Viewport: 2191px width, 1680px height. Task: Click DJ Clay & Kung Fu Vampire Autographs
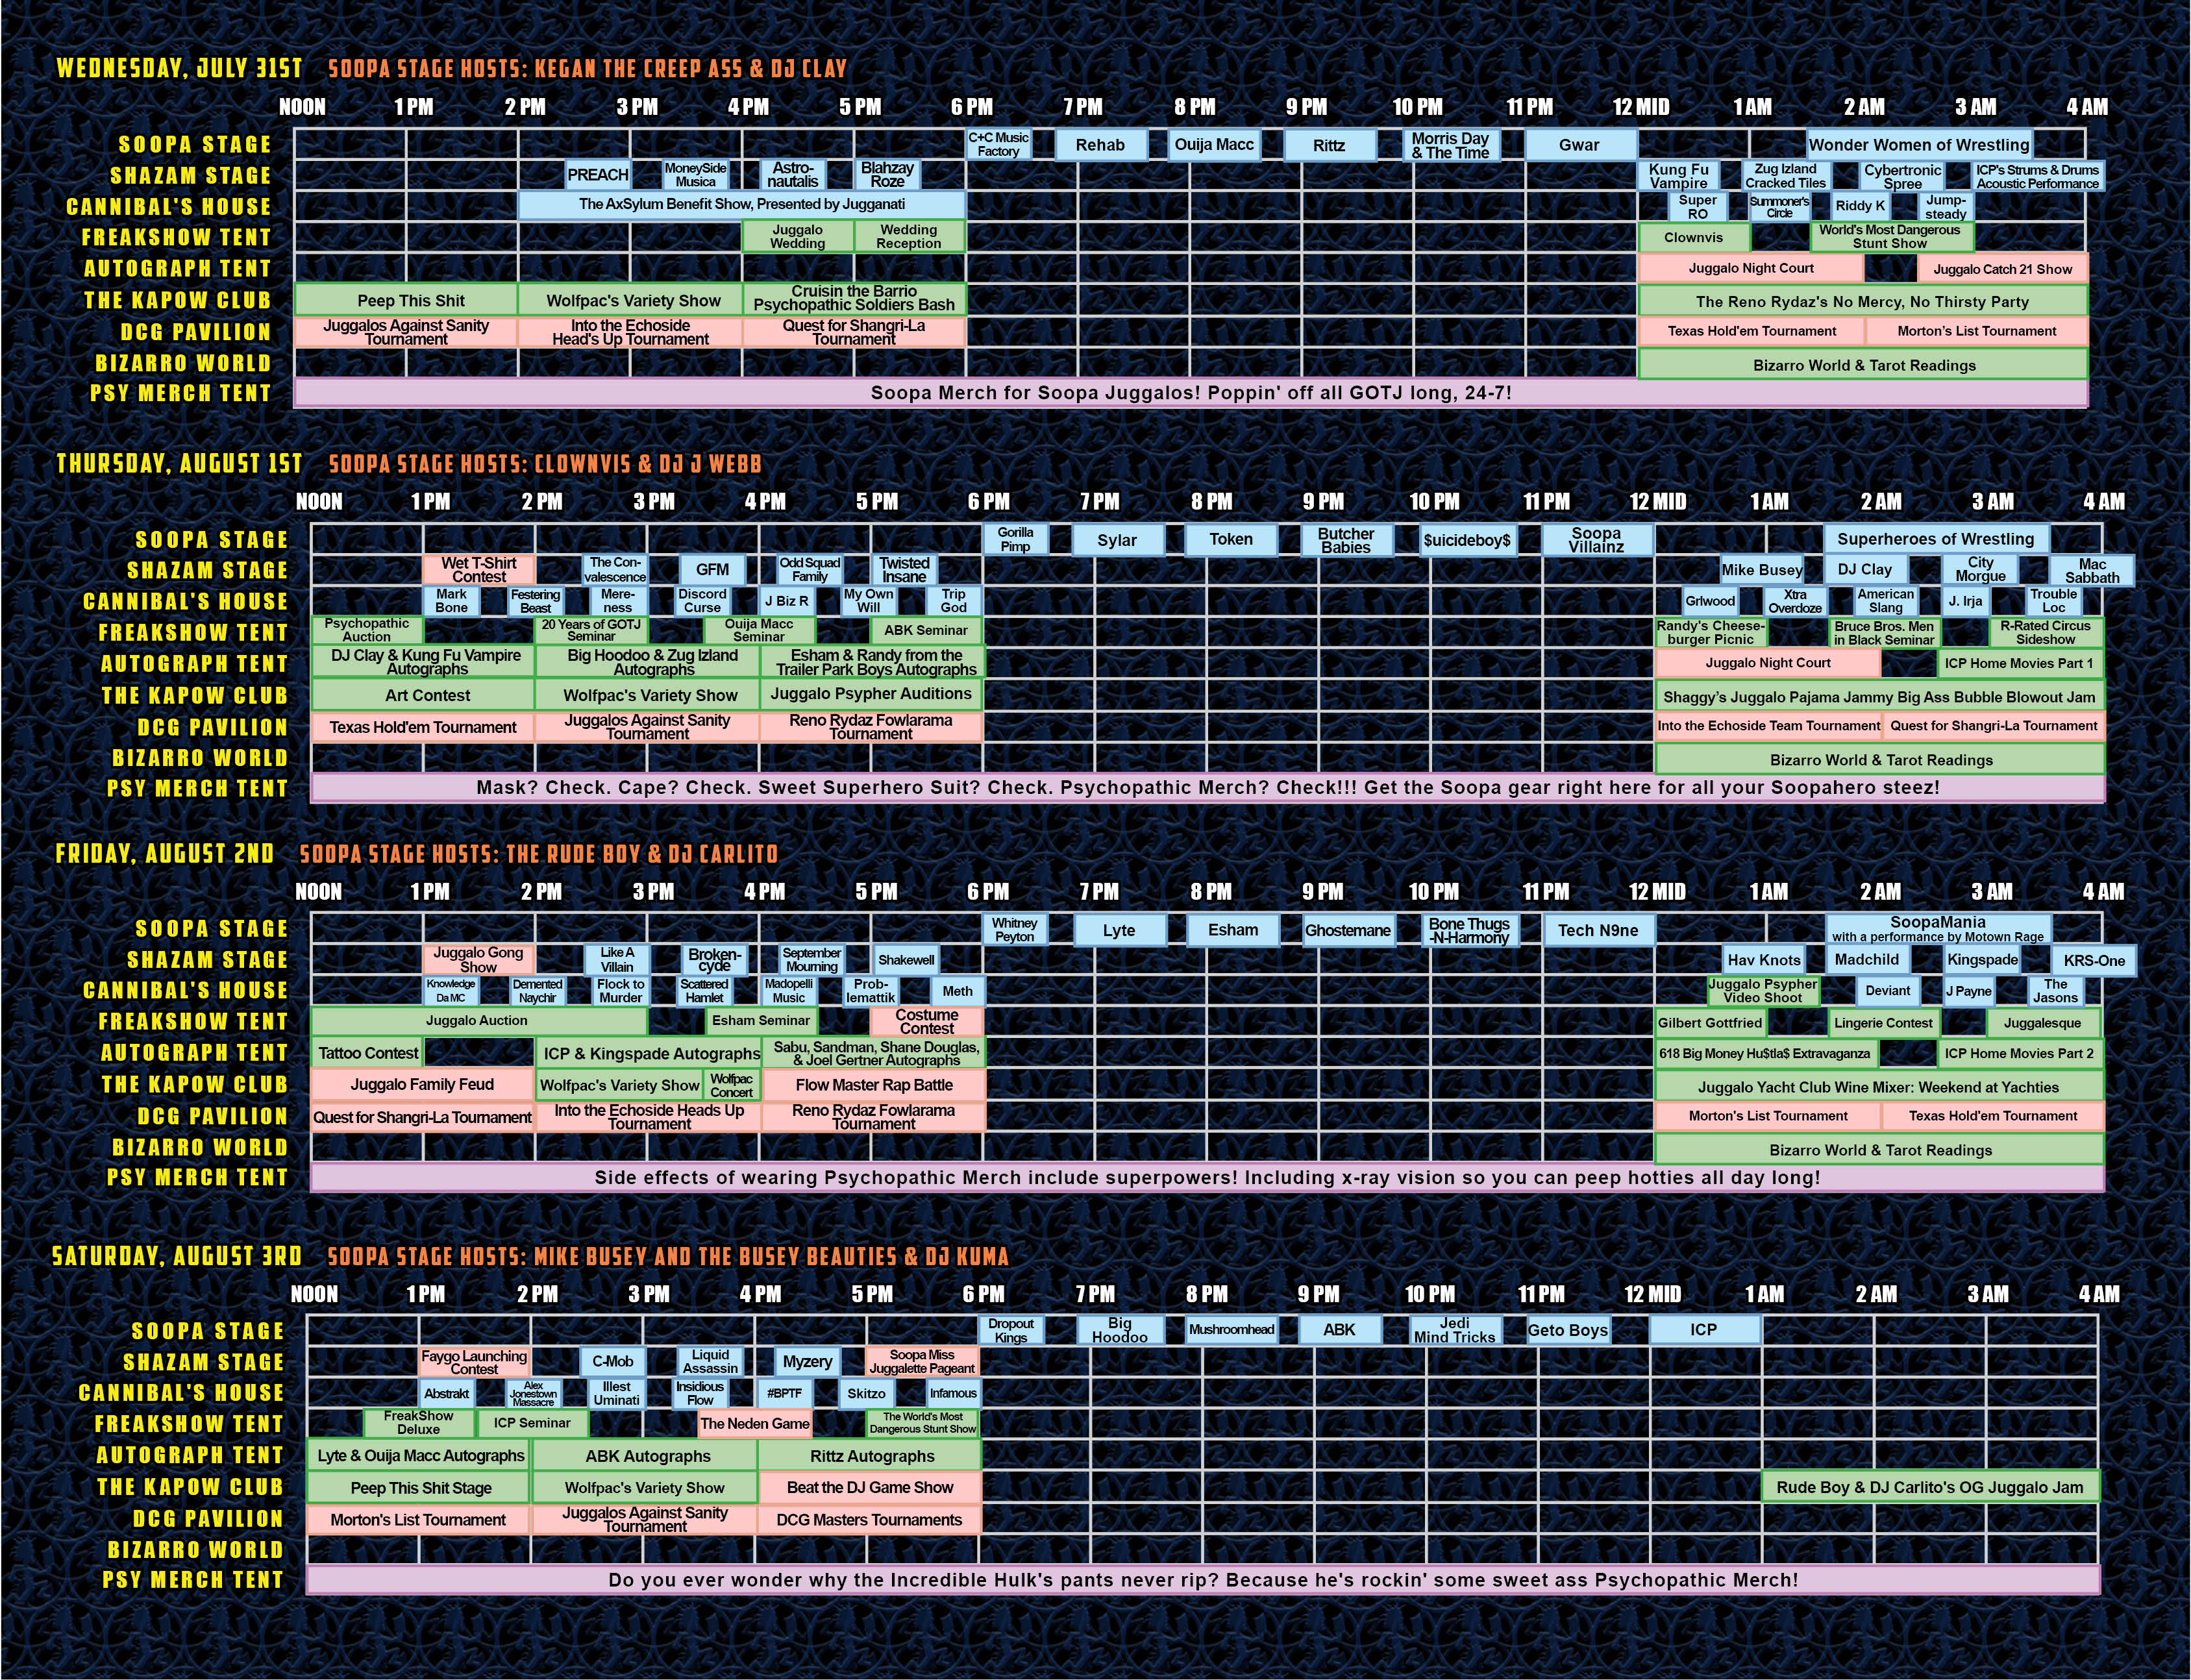[x=424, y=662]
